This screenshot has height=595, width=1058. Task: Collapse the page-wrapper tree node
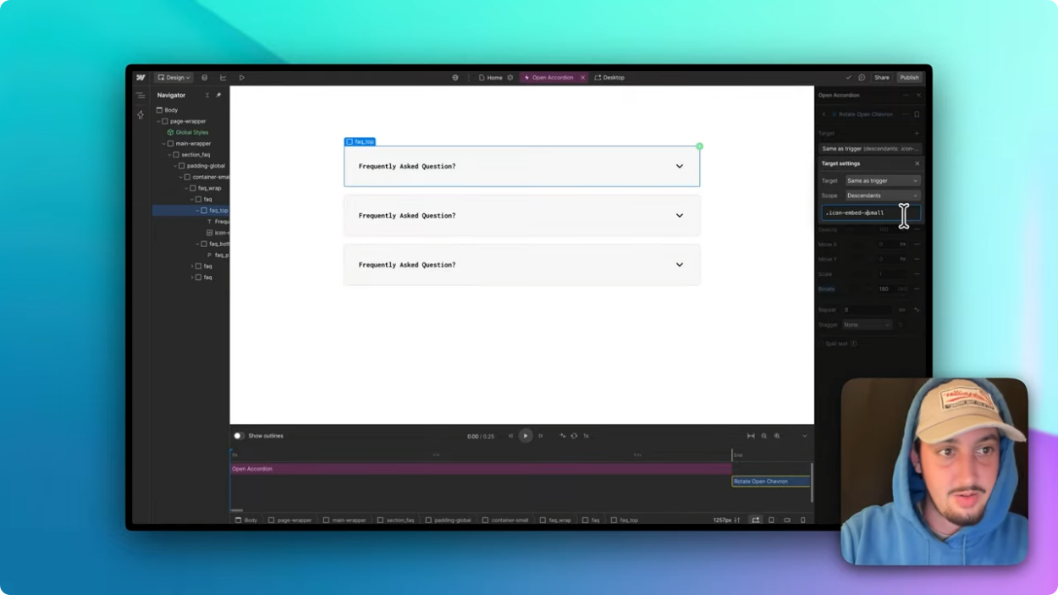158,121
